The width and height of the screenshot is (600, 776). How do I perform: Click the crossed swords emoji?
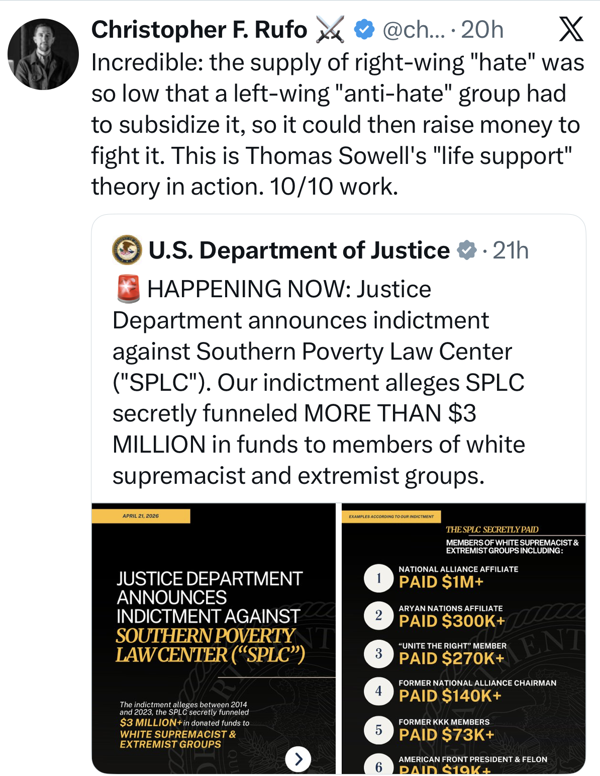[x=331, y=29]
